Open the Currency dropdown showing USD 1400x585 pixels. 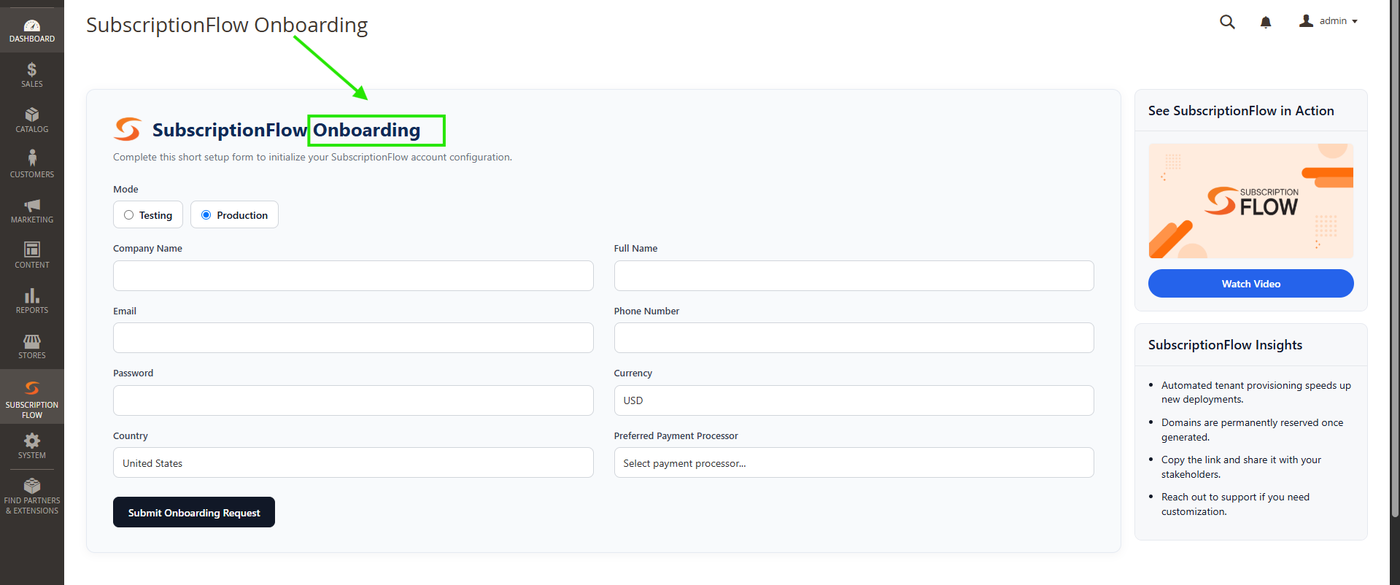[854, 400]
